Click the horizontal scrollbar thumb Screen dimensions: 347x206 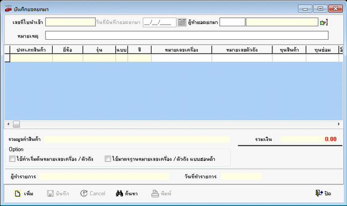pyautogui.click(x=16, y=124)
